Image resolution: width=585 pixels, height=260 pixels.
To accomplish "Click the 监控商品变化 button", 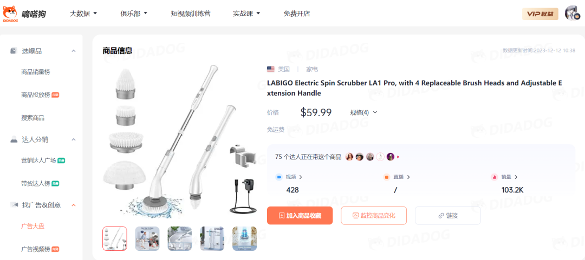I will pos(373,215).
